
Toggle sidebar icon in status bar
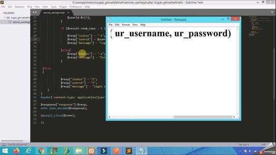[x=4, y=145]
